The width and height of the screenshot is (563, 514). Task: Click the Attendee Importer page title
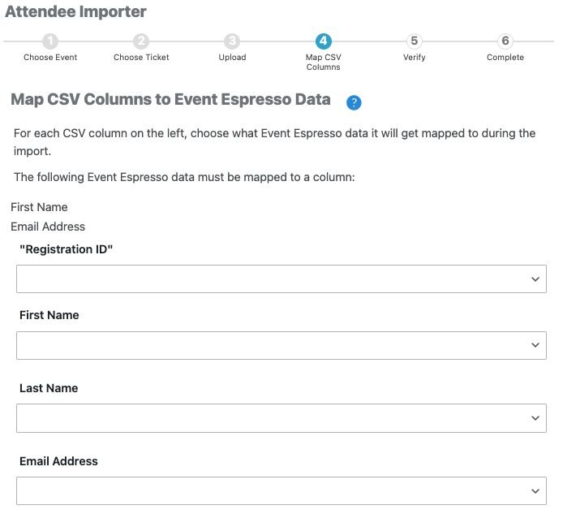pos(76,12)
